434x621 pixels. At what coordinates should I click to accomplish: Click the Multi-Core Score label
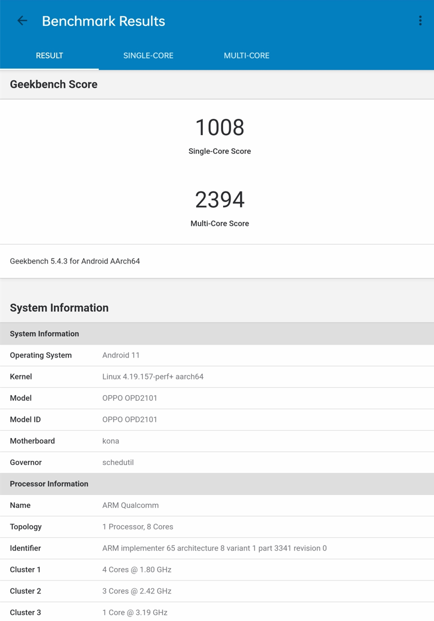coord(220,224)
